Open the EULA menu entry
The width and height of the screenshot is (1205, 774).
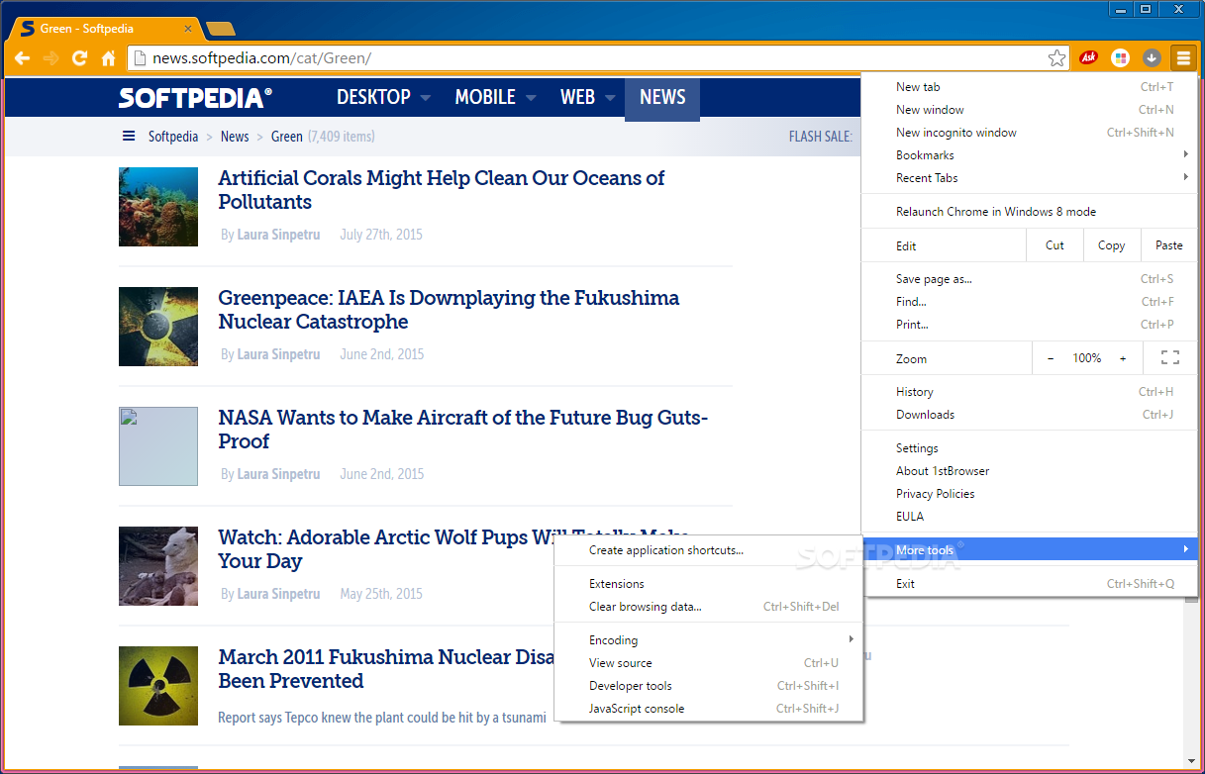click(1030, 517)
